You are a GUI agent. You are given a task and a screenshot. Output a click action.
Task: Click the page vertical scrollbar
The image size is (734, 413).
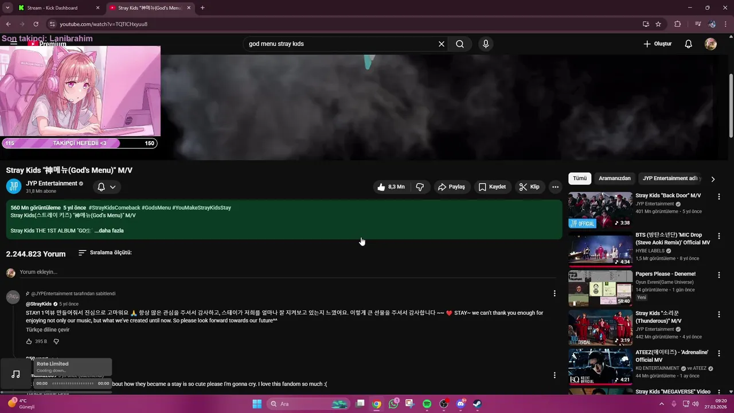click(x=731, y=106)
